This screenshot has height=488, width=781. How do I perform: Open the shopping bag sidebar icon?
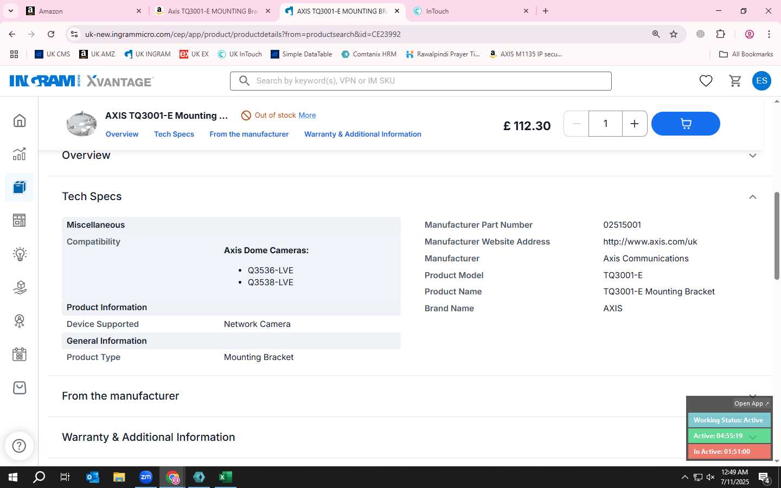tap(20, 388)
